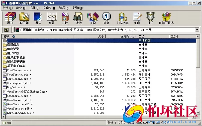Click the vertical scrollbar up arrow

198,36
